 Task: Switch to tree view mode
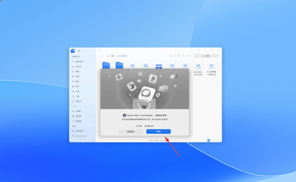179,56
